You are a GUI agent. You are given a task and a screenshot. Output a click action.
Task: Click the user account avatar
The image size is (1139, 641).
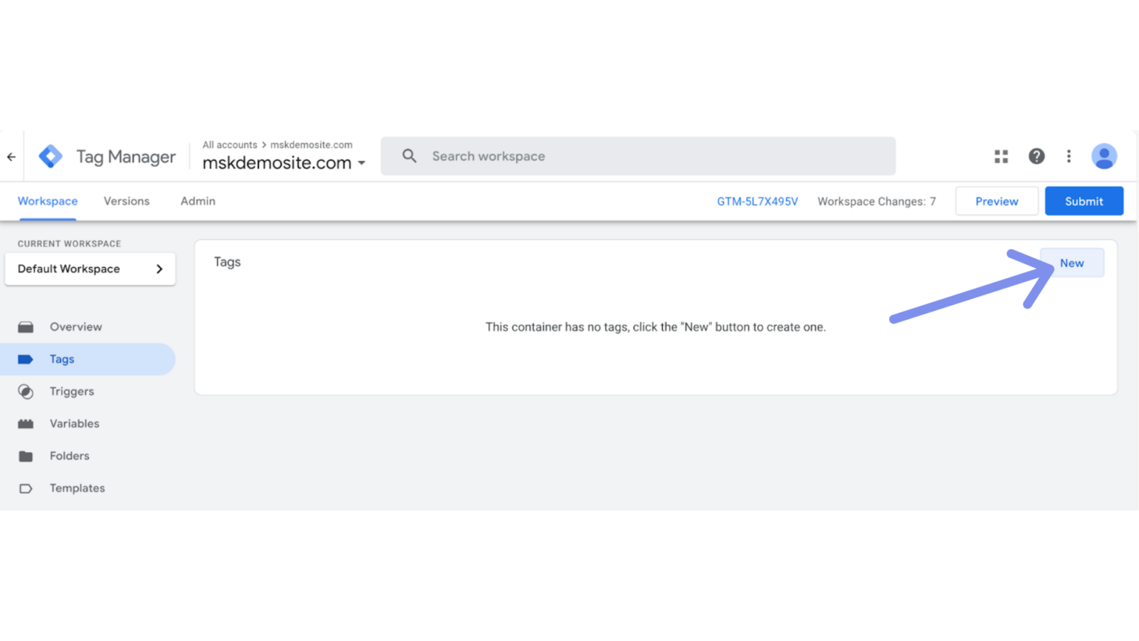click(1104, 156)
